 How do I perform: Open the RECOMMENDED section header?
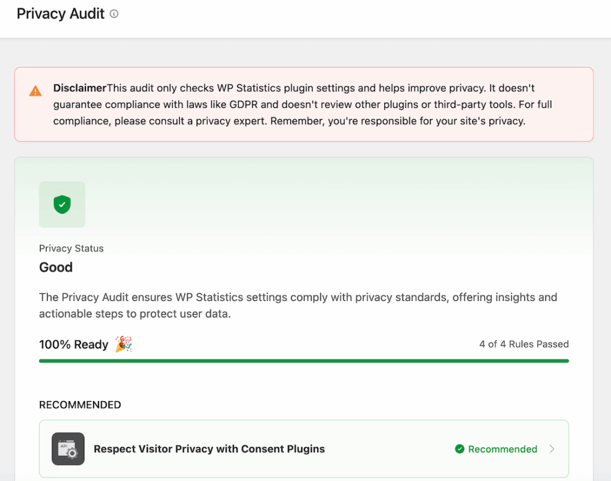[80, 405]
